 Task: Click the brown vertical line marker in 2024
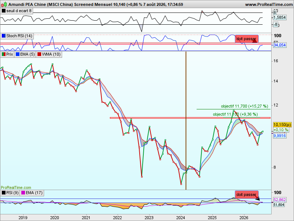click(186, 120)
